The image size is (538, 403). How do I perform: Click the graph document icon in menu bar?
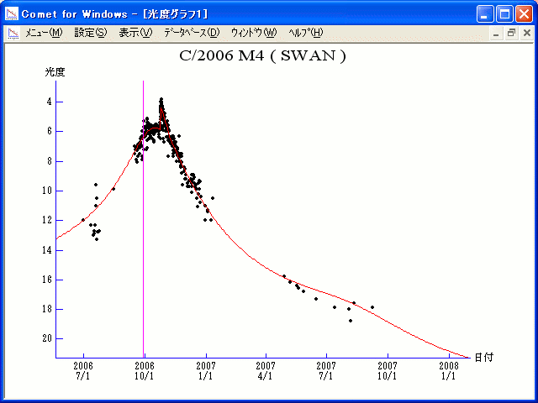click(x=13, y=33)
